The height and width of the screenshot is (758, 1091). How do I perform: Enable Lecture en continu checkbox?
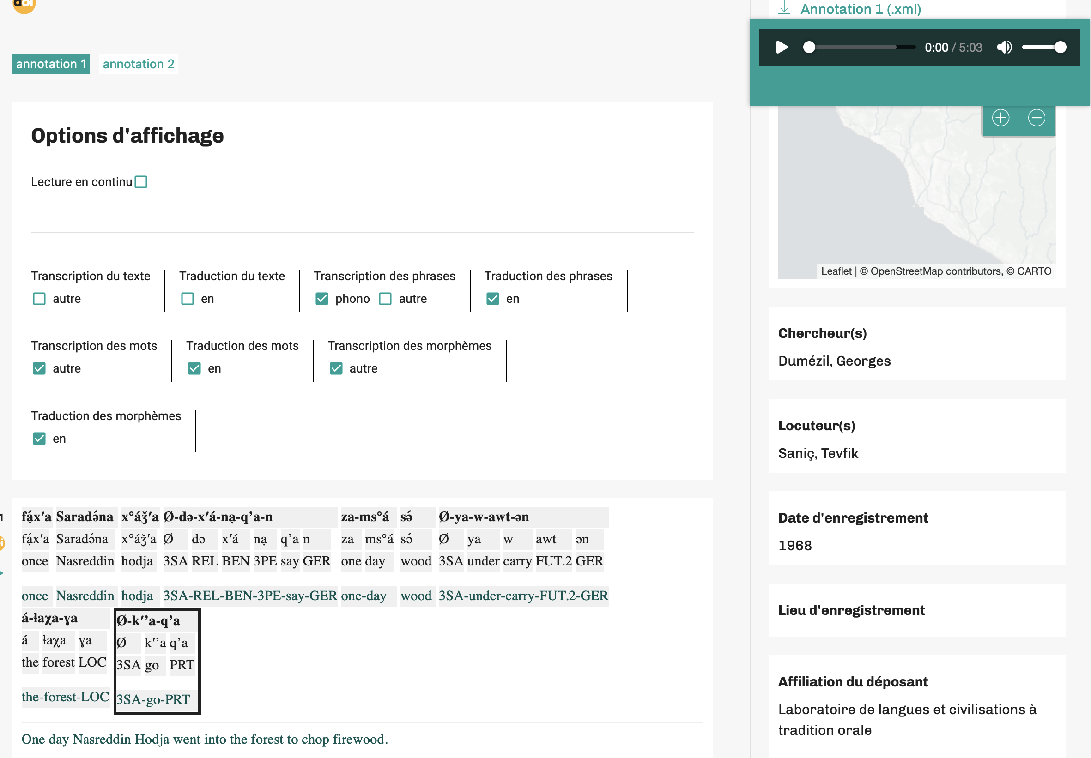(x=141, y=182)
